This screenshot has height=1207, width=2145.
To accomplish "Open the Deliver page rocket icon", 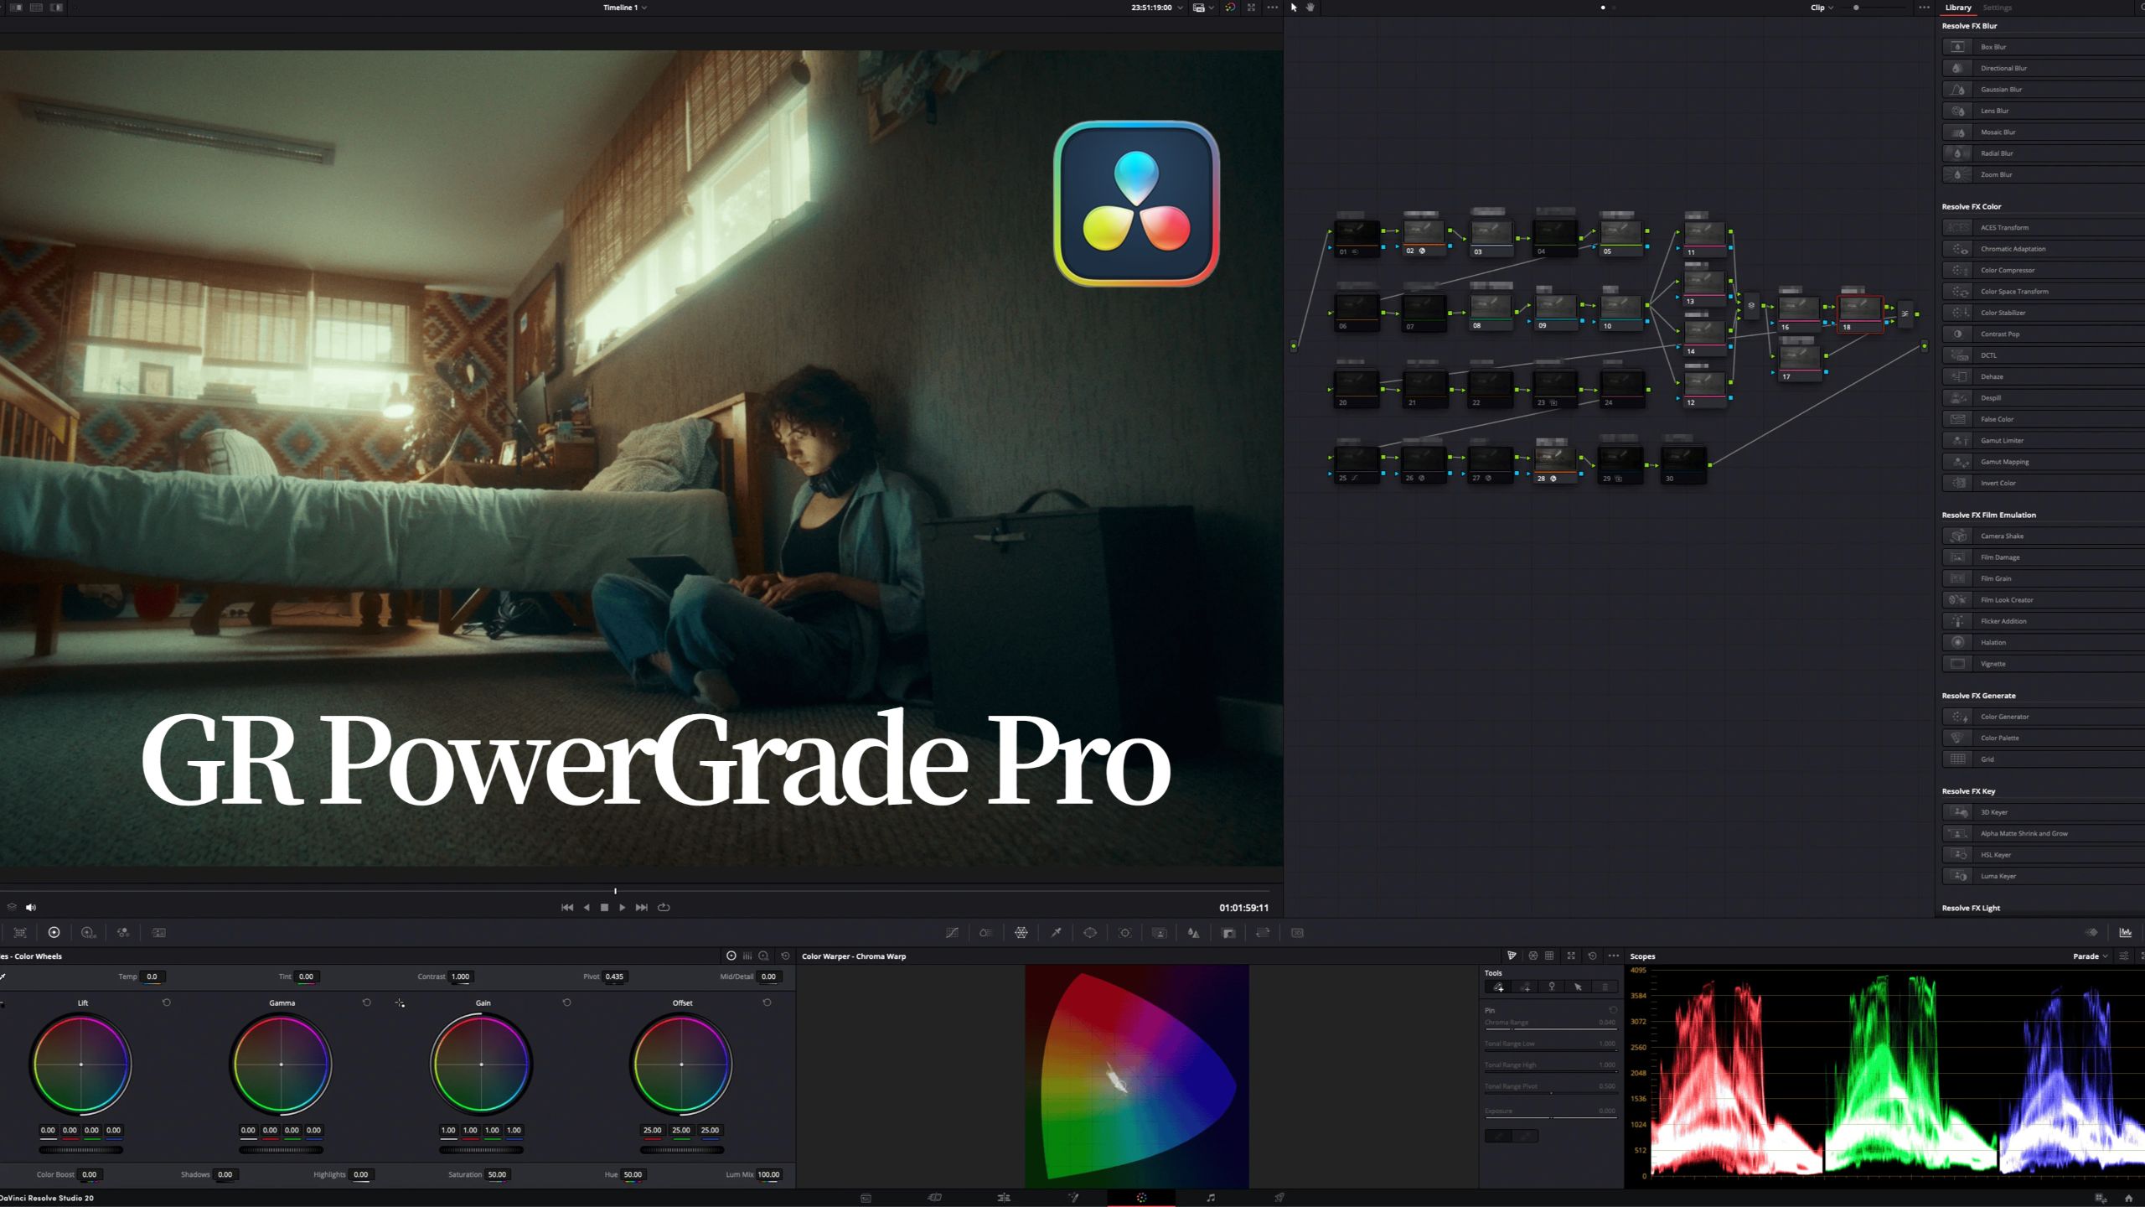I will pyautogui.click(x=1279, y=1198).
